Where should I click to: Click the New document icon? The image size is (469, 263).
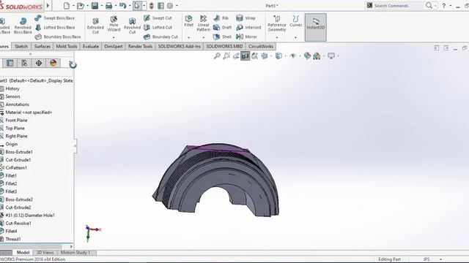coord(67,6)
